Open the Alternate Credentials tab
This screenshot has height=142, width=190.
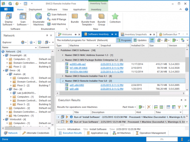tap(36, 133)
